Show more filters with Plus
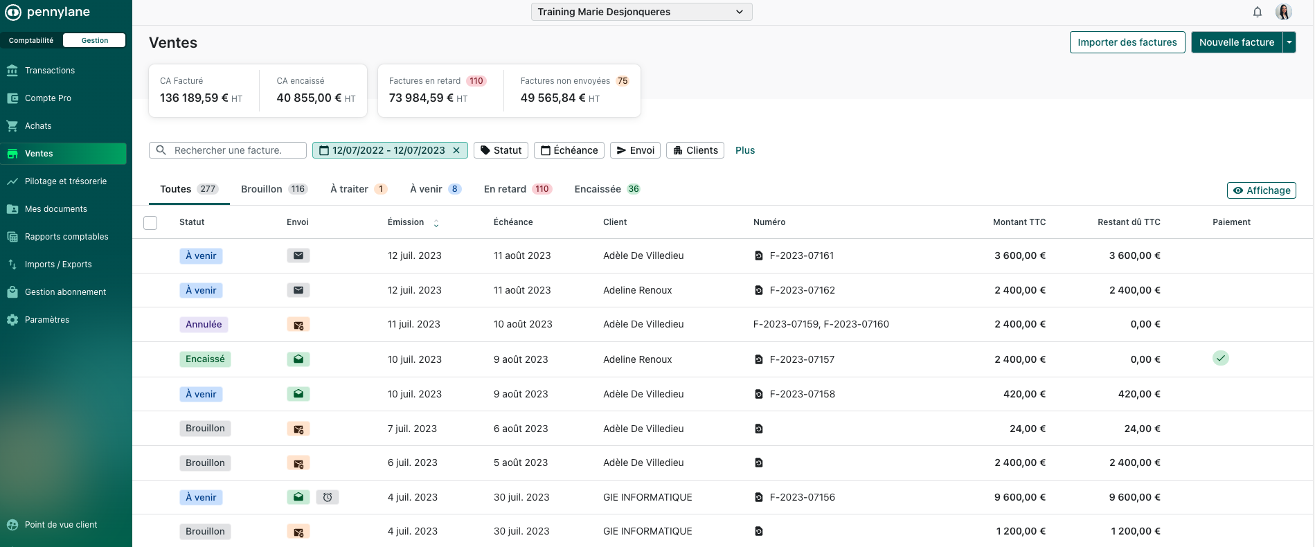The width and height of the screenshot is (1315, 547). 745,150
